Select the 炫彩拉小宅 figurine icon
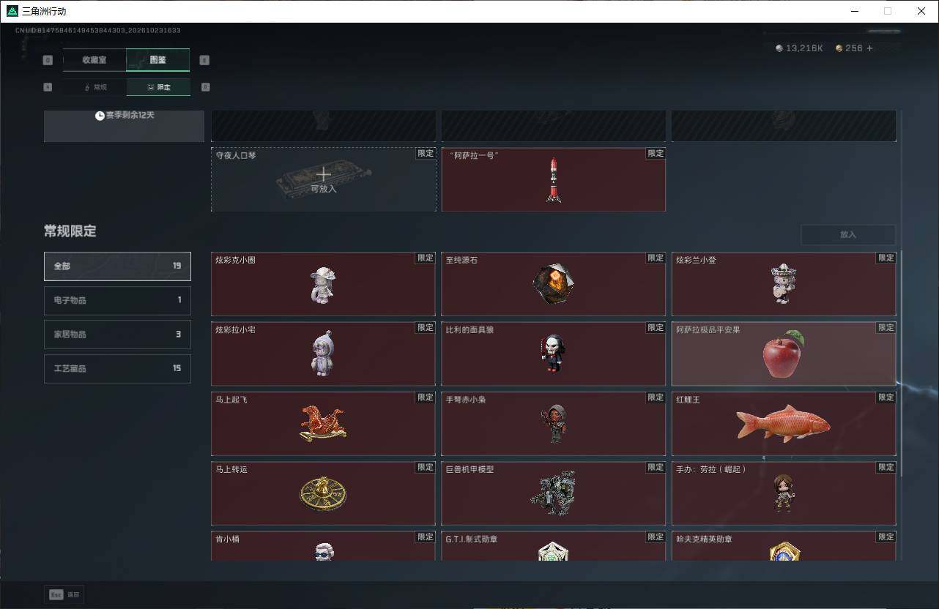This screenshot has width=939, height=609. coord(323,354)
